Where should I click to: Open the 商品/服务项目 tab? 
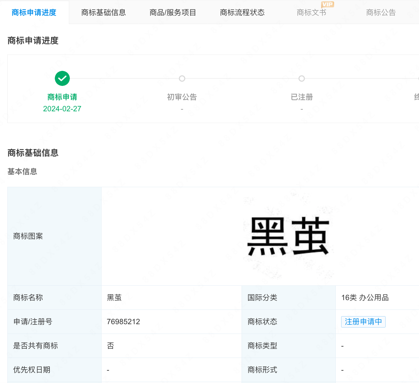(173, 13)
